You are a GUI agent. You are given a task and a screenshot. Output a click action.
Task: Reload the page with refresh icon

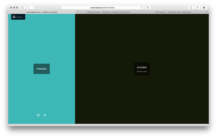[x=141, y=8]
